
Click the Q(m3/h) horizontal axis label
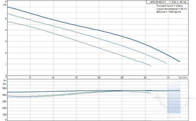click(183, 78)
